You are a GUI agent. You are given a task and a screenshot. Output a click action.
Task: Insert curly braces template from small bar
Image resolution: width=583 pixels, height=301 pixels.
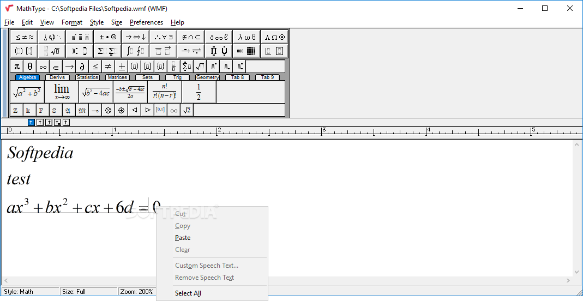point(161,67)
